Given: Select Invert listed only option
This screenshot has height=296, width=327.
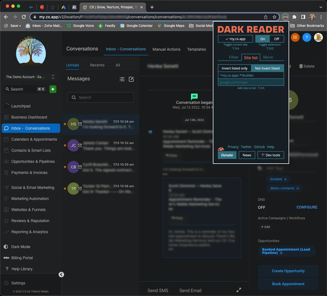Looking at the screenshot, I should (234, 68).
